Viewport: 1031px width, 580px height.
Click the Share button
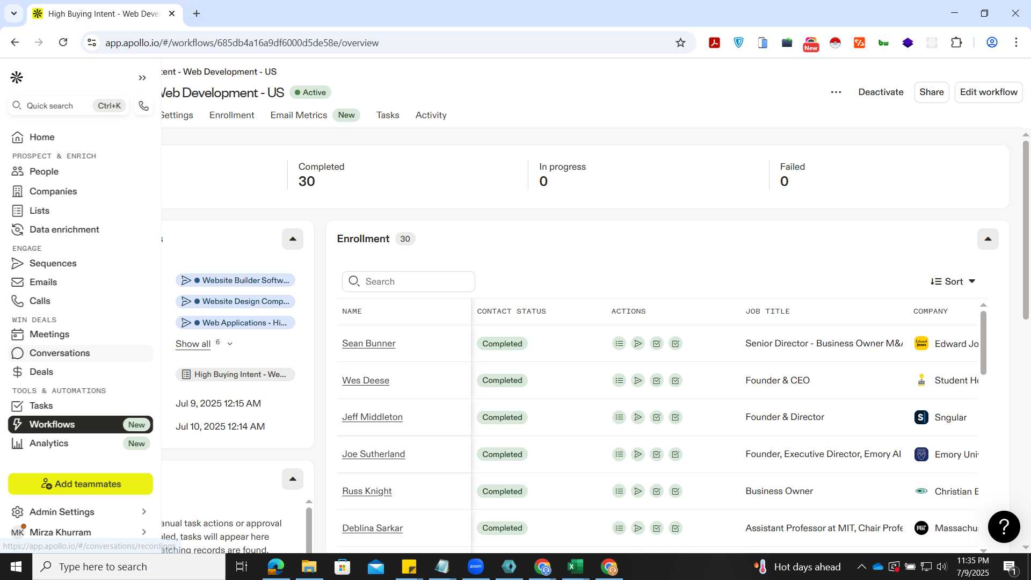pos(931,92)
